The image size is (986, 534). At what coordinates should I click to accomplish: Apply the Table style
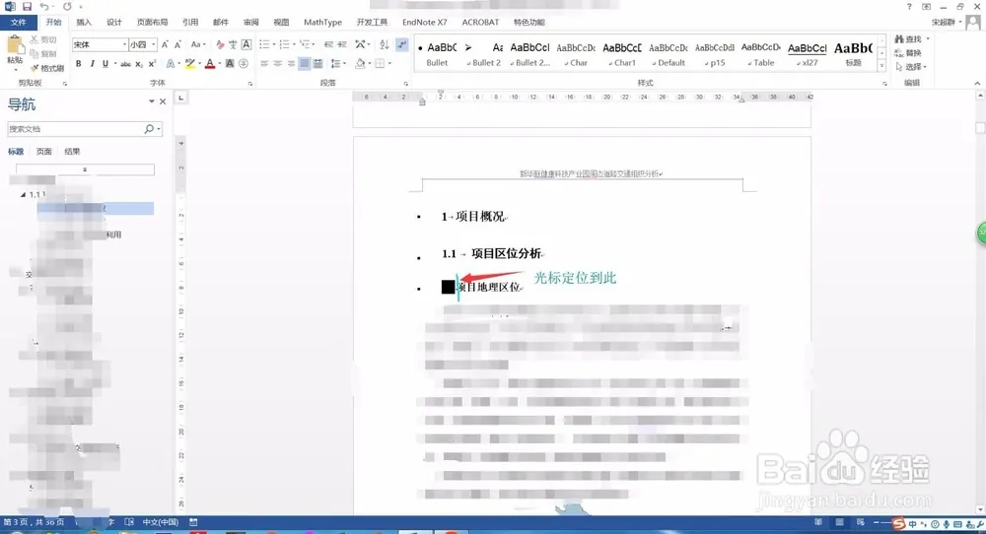click(x=761, y=54)
